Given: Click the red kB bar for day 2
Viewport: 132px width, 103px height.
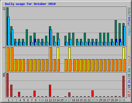Looking at the screenshot, I should click(x=11, y=91).
